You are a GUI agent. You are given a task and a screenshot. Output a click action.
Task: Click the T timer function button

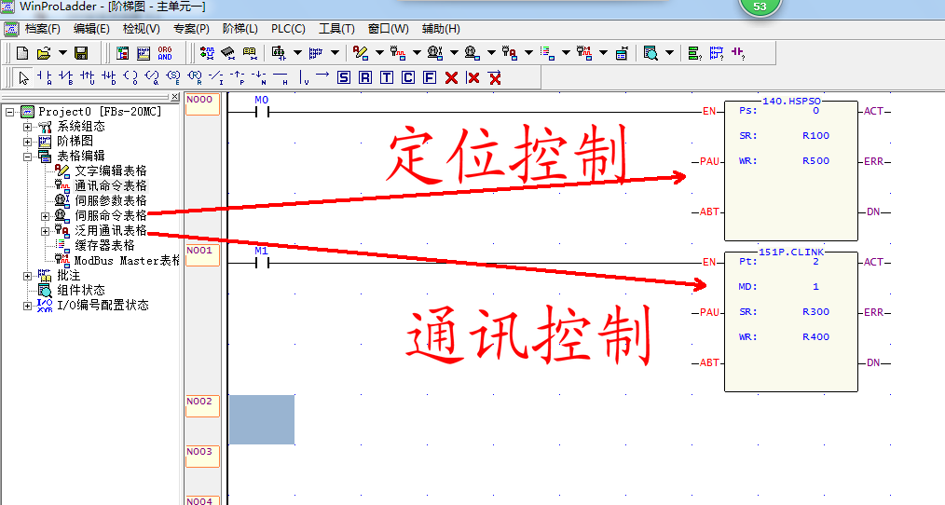(x=387, y=77)
